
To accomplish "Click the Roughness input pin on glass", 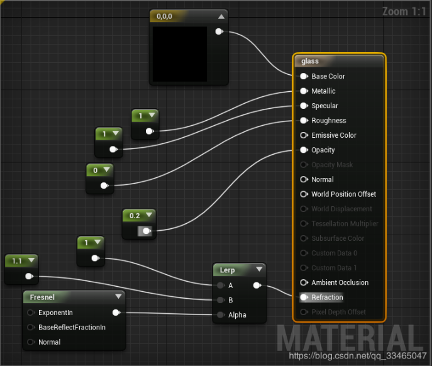I will 304,121.
